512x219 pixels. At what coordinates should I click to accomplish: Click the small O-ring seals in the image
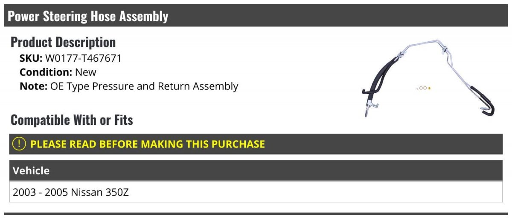tap(422, 88)
